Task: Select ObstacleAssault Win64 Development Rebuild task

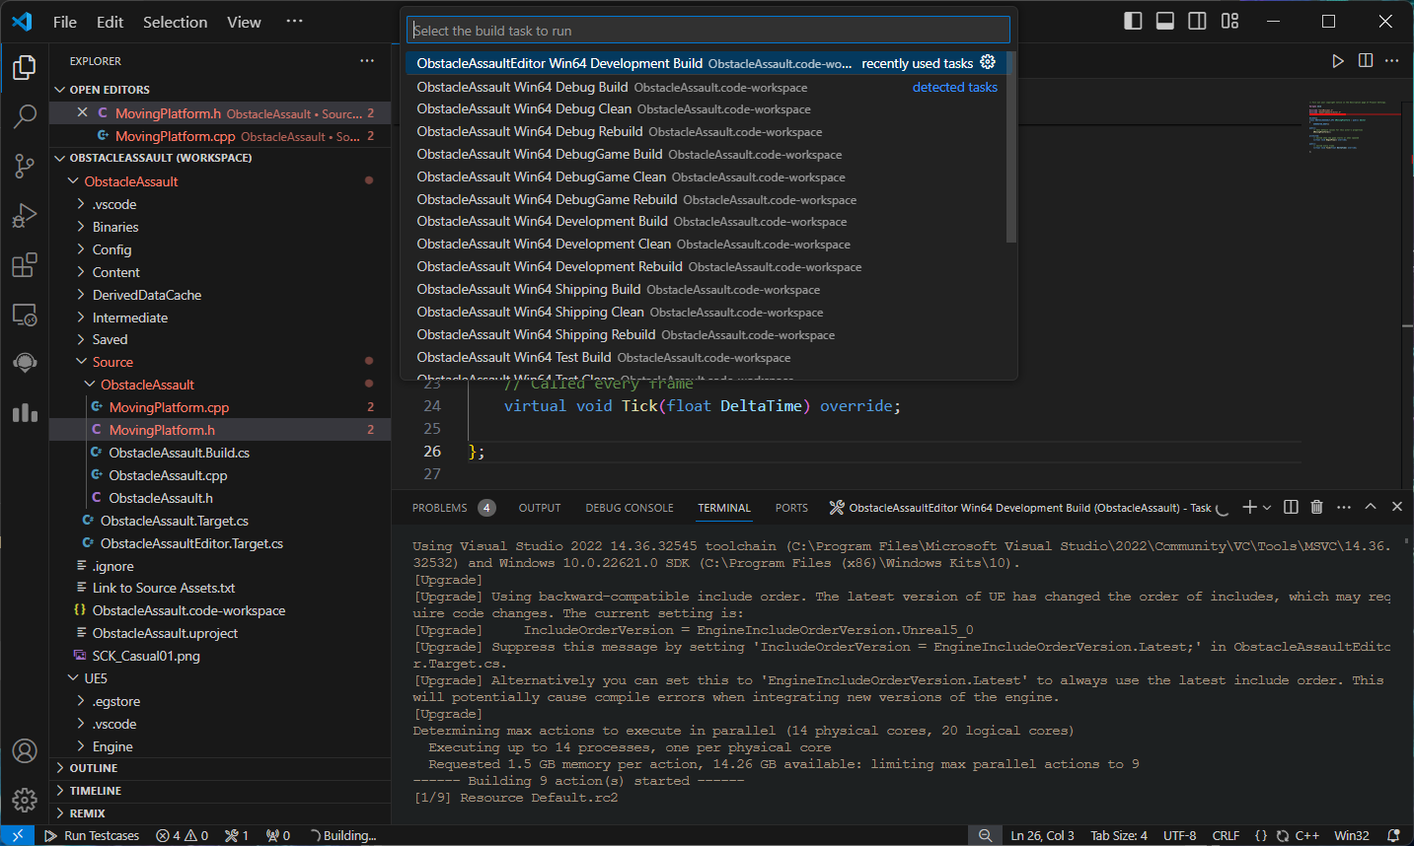Action: point(706,266)
